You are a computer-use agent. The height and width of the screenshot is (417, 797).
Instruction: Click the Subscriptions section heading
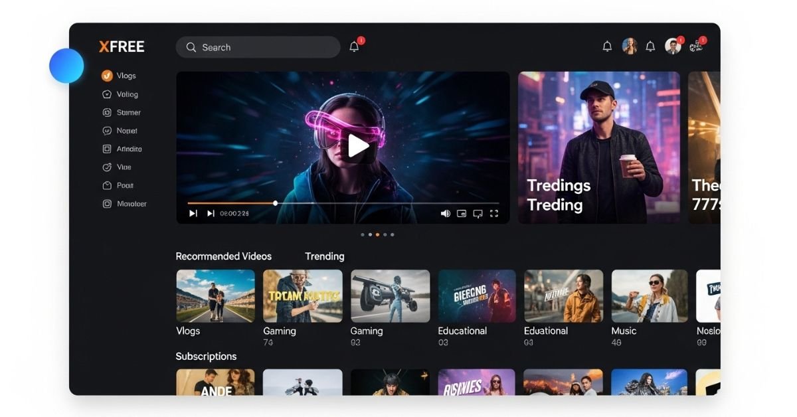tap(206, 357)
